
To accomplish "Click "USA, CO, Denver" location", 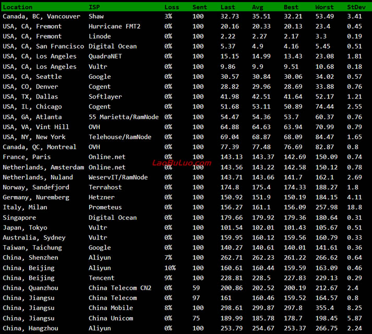I will click(x=30, y=87).
